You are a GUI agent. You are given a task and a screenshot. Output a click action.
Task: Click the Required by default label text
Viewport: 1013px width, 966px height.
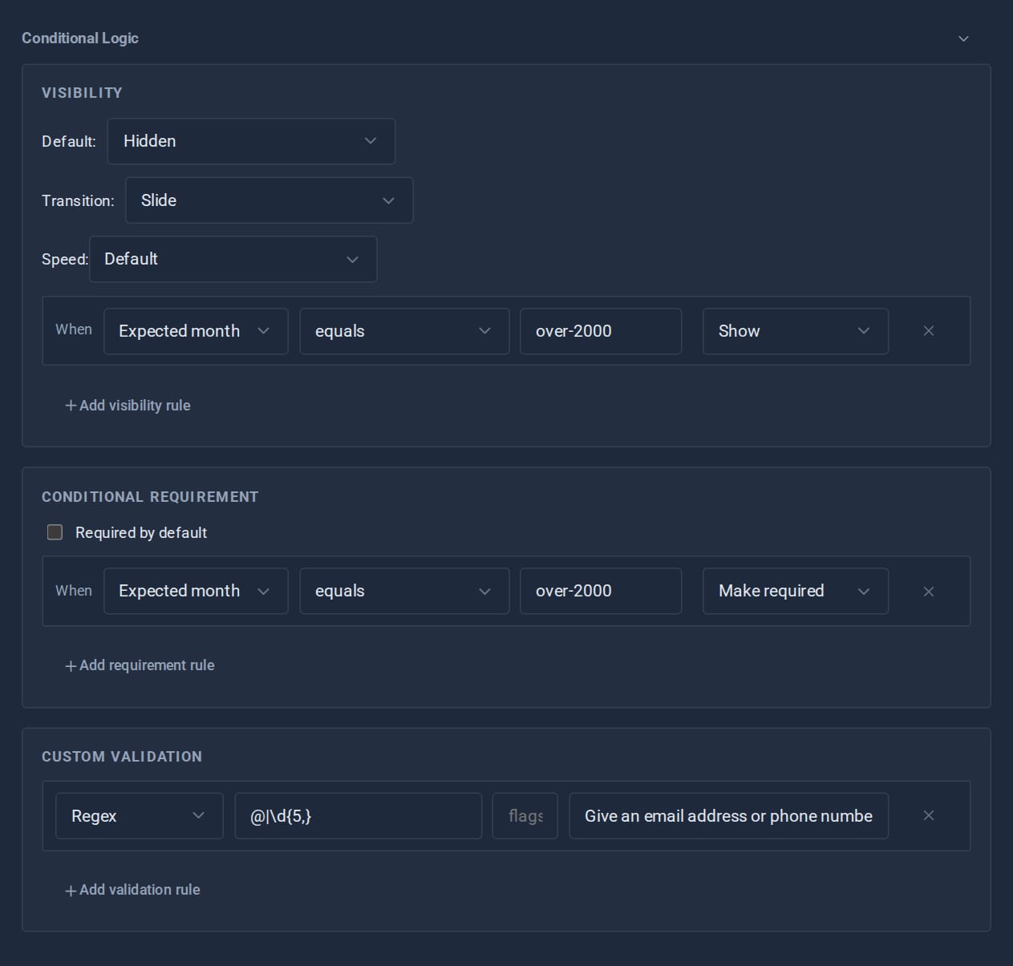pyautogui.click(x=141, y=533)
